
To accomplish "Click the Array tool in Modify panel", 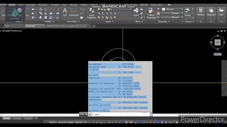I will point(51,18).
